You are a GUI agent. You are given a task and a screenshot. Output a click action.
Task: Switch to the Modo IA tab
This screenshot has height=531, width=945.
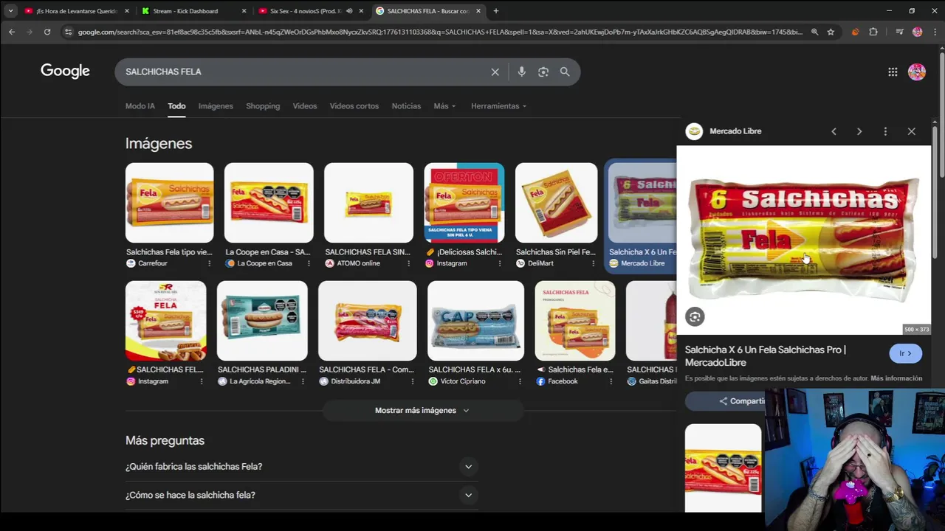pyautogui.click(x=140, y=106)
